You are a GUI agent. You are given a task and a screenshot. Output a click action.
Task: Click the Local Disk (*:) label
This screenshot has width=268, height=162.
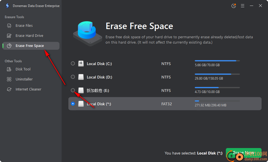click(99, 104)
